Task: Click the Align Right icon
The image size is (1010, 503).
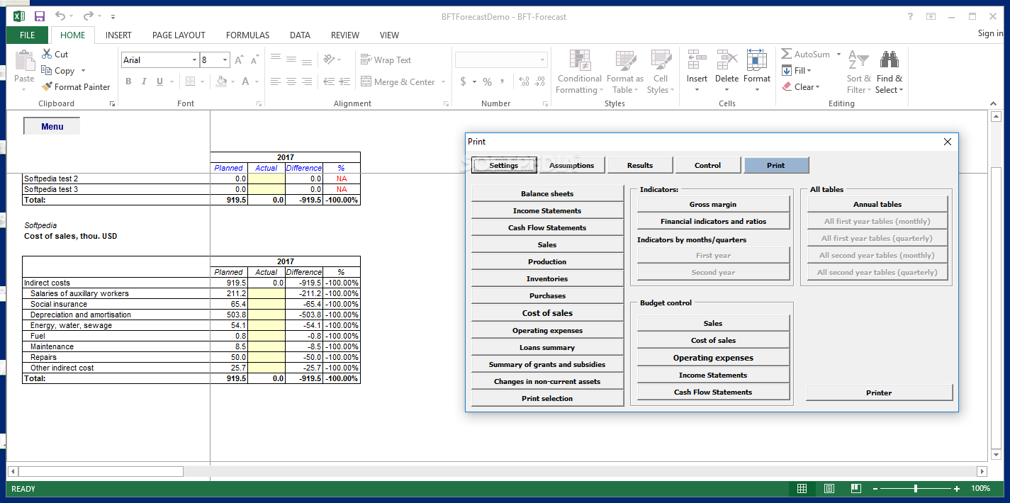Action: [x=306, y=81]
